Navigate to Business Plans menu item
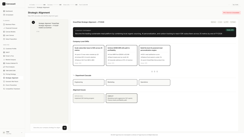Screen dimensions: 244x137 10,24
